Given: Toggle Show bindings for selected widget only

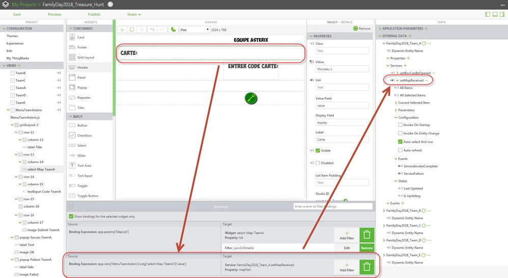Looking at the screenshot, I should pyautogui.click(x=71, y=216).
